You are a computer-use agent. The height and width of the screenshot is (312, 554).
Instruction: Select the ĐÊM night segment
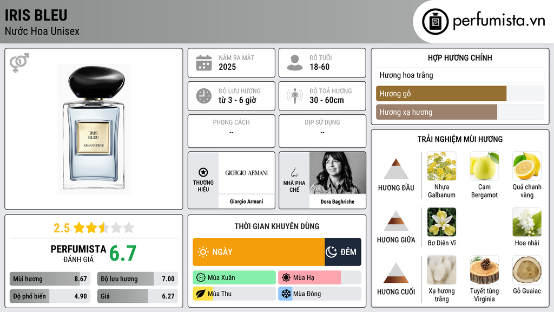(x=342, y=252)
